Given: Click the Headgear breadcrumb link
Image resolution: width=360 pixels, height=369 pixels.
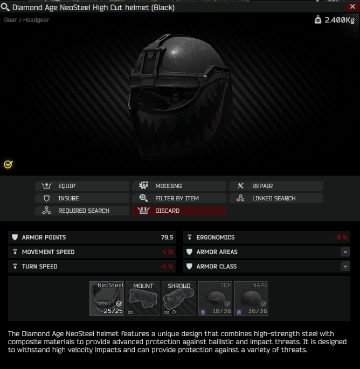Looking at the screenshot, I should [x=36, y=20].
